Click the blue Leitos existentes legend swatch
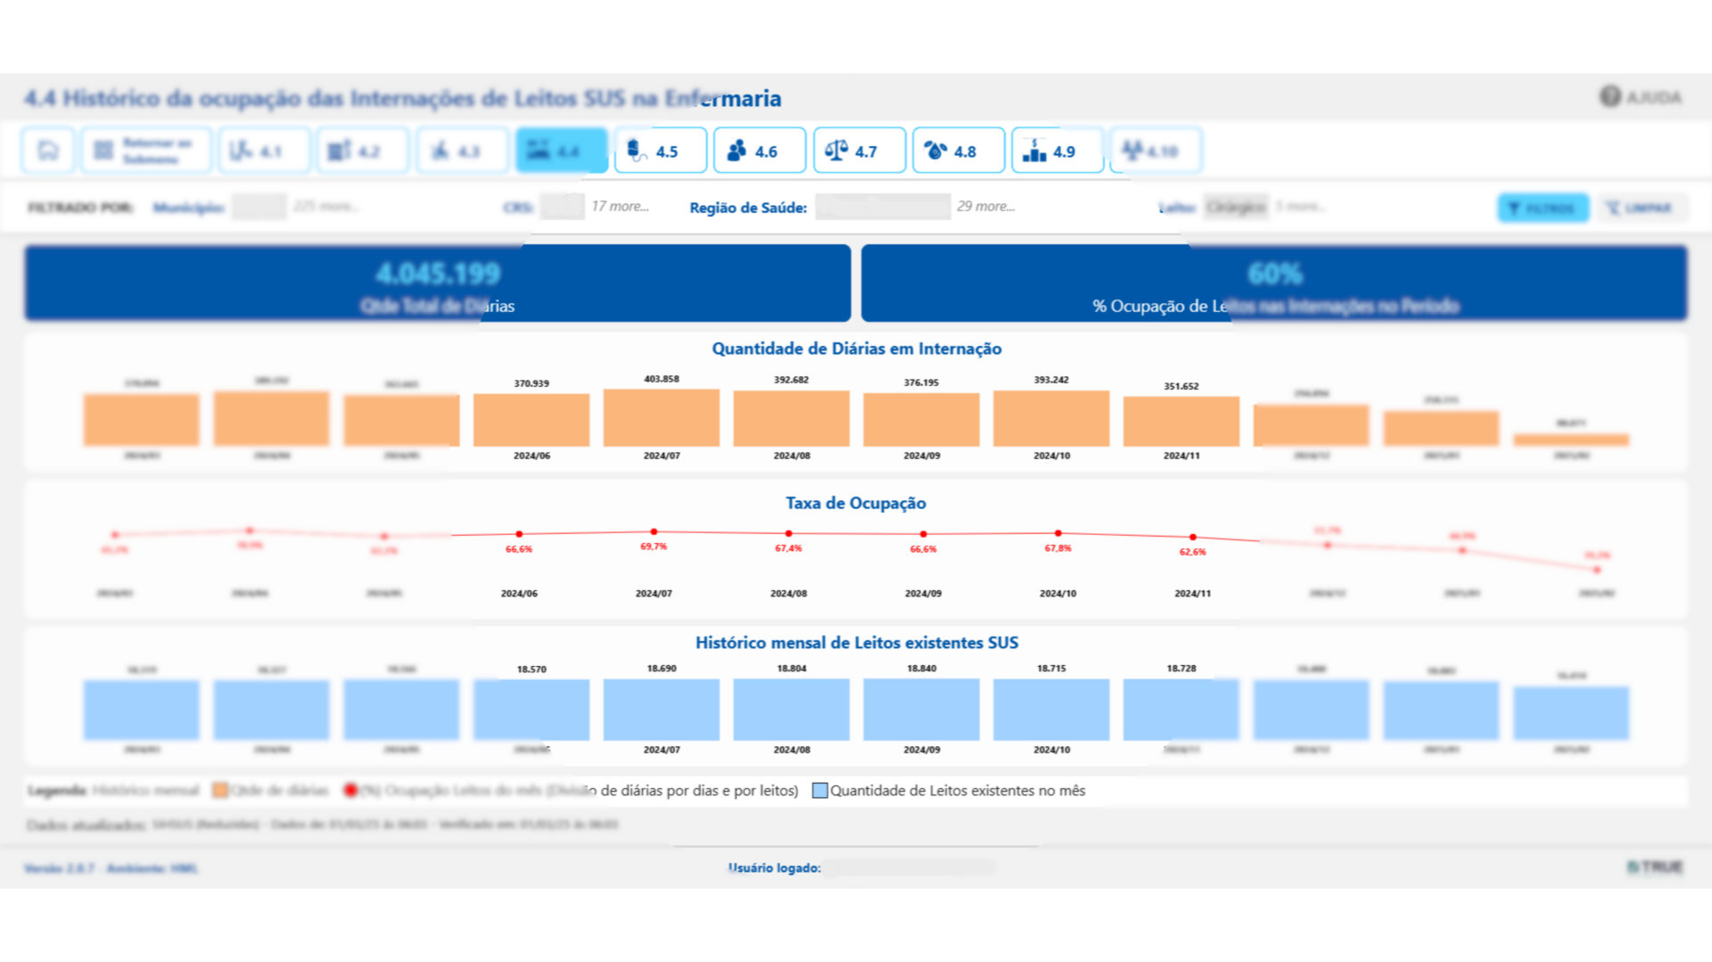1712x962 pixels. tap(819, 791)
